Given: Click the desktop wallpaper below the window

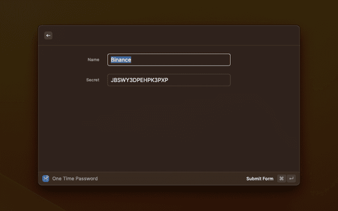Looking at the screenshot, I should click(x=169, y=199).
